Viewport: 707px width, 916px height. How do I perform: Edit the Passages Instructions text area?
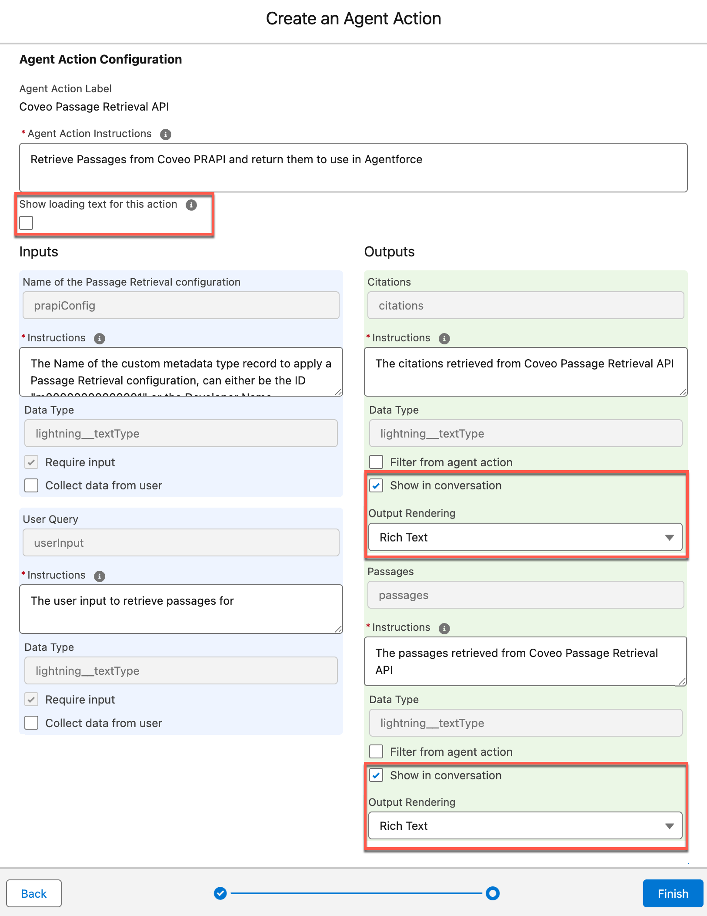coord(526,661)
